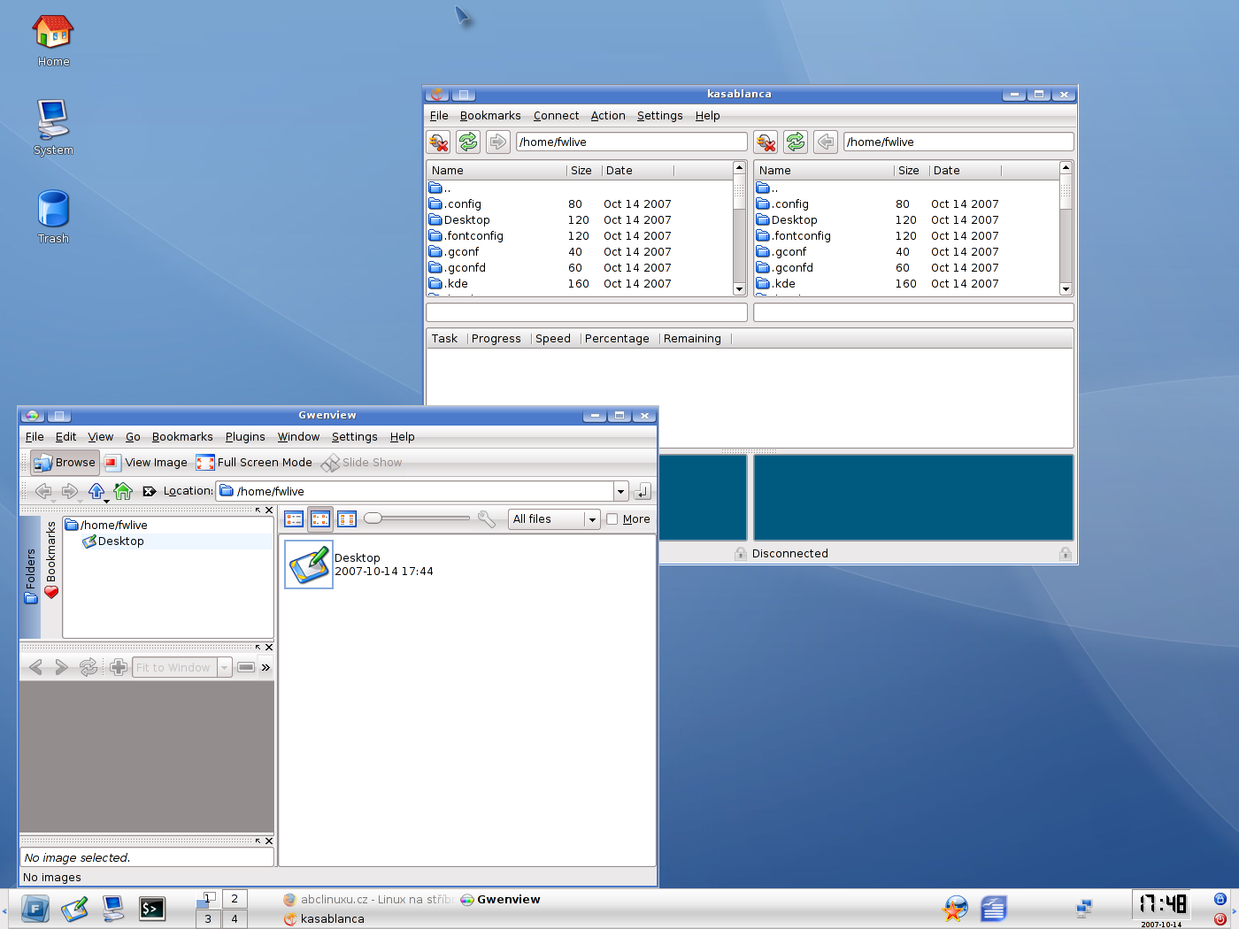
Task: Open the Gwenview Window menu
Action: 298,437
